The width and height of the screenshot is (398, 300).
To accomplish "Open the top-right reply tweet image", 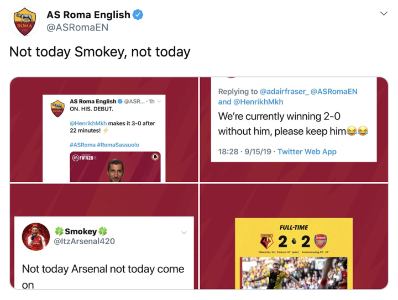I will pyautogui.click(x=294, y=130).
